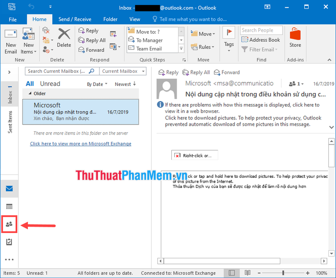The height and width of the screenshot is (278, 336).
Task: Open the File menu
Action: (x=12, y=19)
